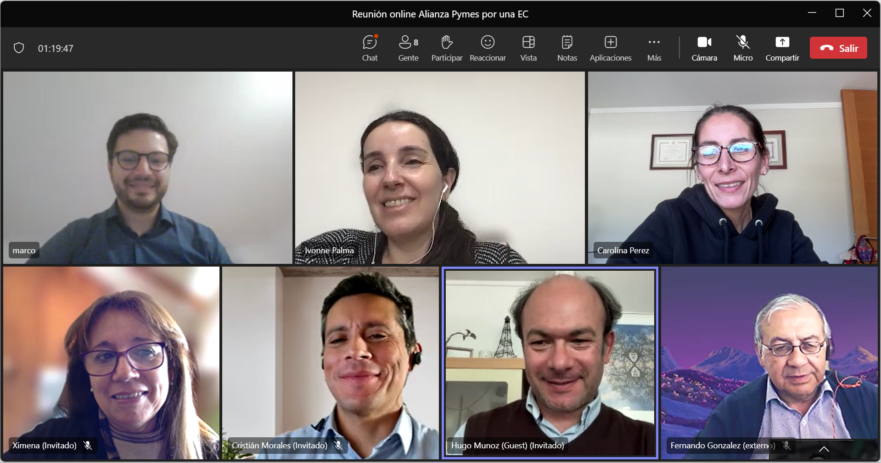Expand the self-view chevron arrow
Image resolution: width=881 pixels, height=463 pixels.
pos(824,449)
